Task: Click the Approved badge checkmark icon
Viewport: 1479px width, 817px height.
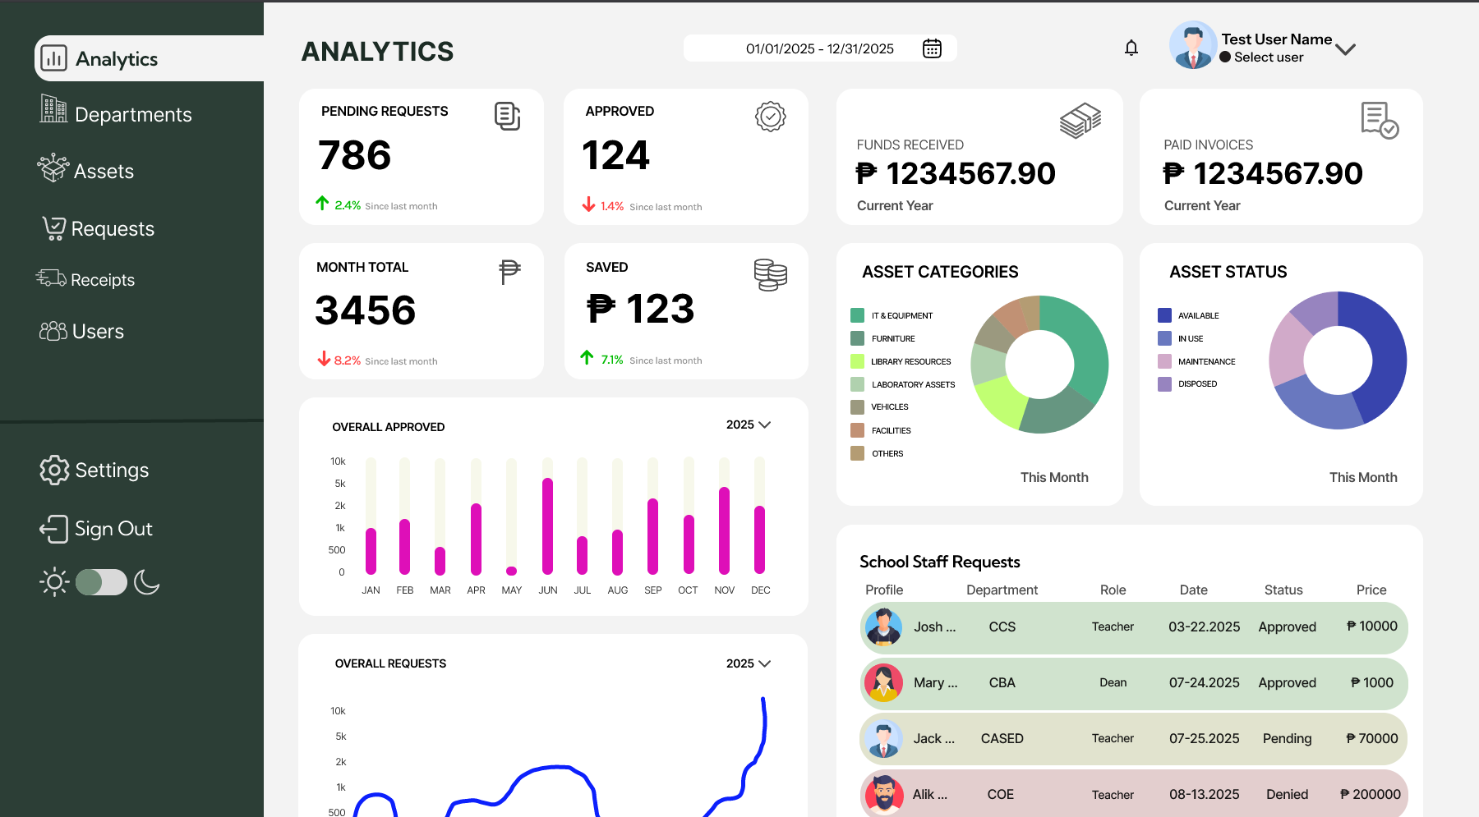Action: coord(770,117)
